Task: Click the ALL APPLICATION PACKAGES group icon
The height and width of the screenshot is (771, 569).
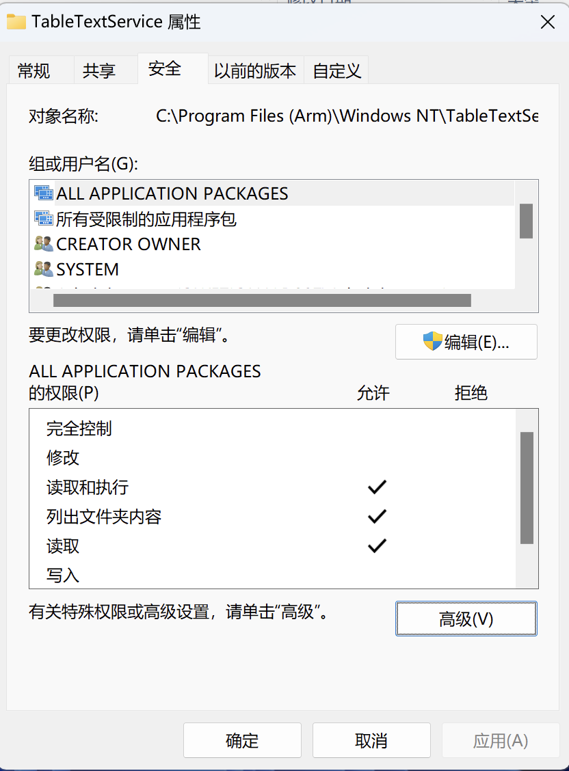Action: point(44,193)
